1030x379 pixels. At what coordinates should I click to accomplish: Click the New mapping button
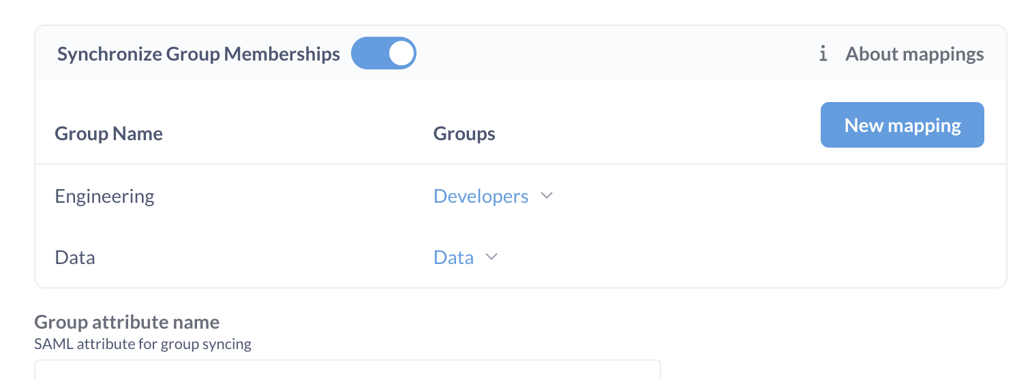pyautogui.click(x=902, y=125)
